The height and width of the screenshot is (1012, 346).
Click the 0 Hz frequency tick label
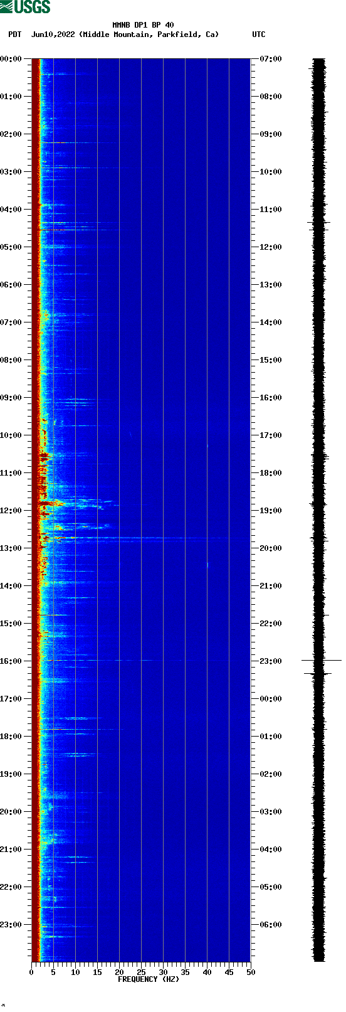[31, 972]
